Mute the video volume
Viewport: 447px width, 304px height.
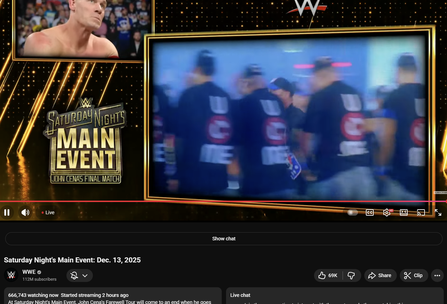pos(25,212)
